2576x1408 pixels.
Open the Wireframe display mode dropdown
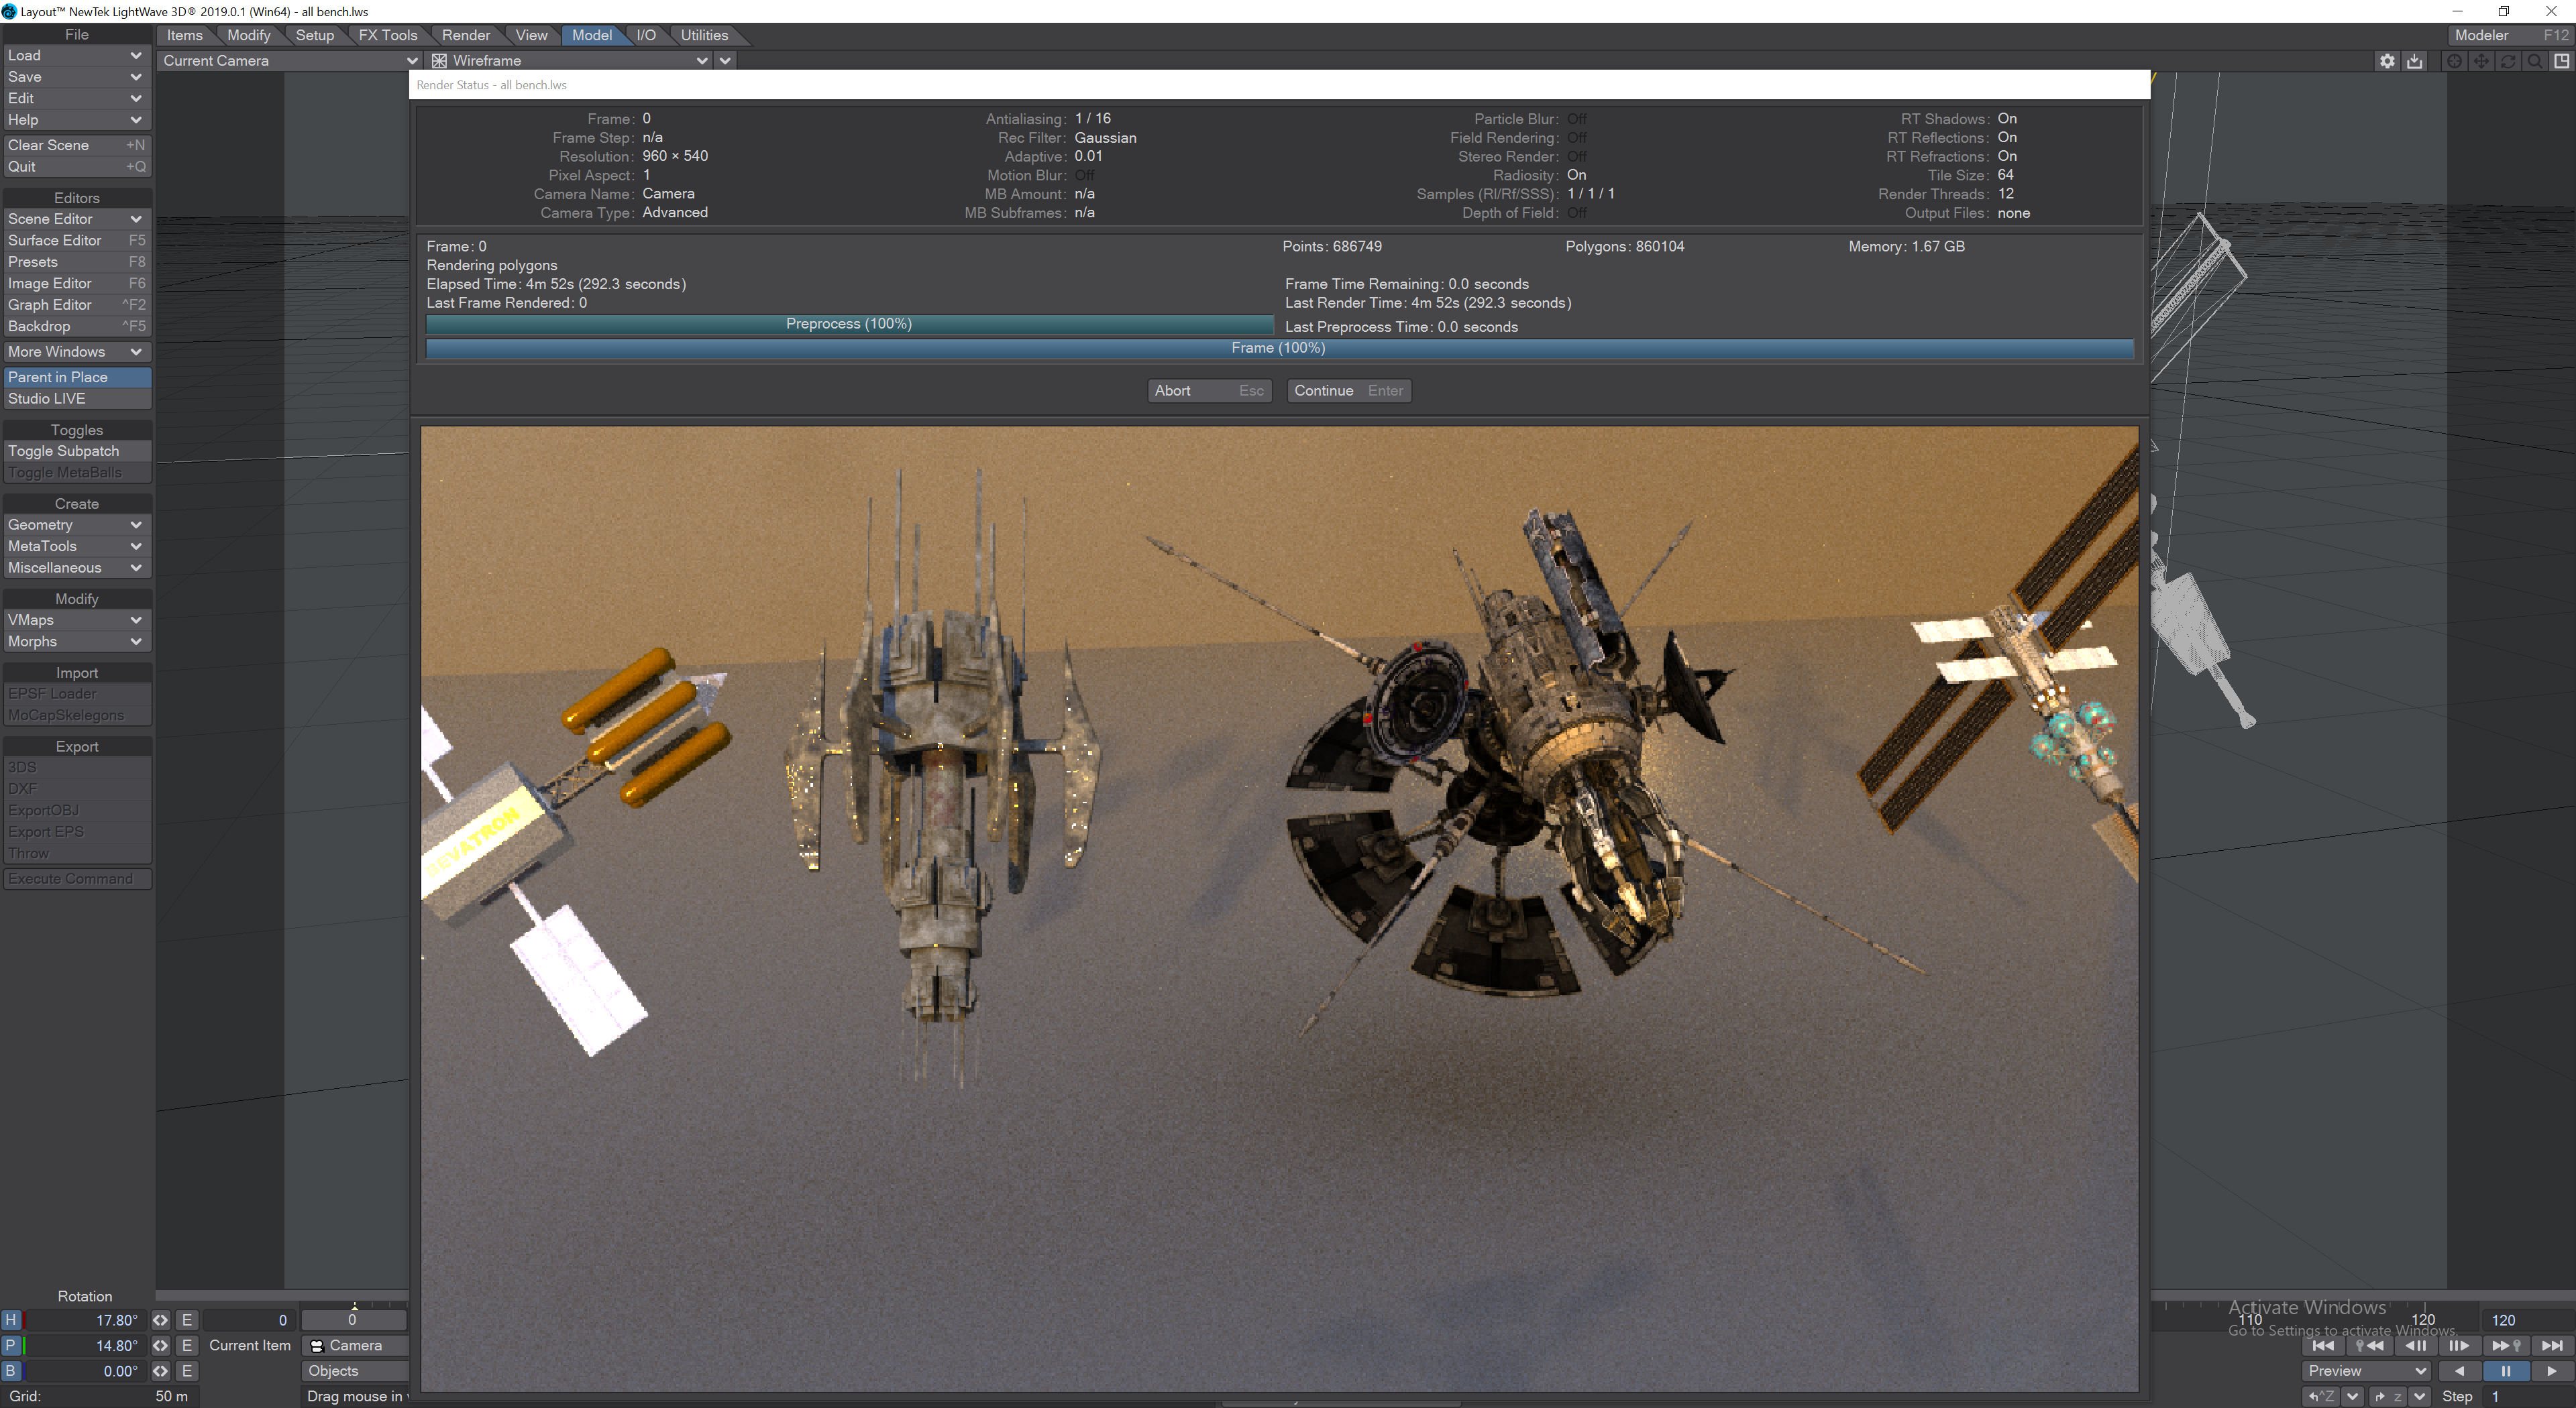[570, 61]
